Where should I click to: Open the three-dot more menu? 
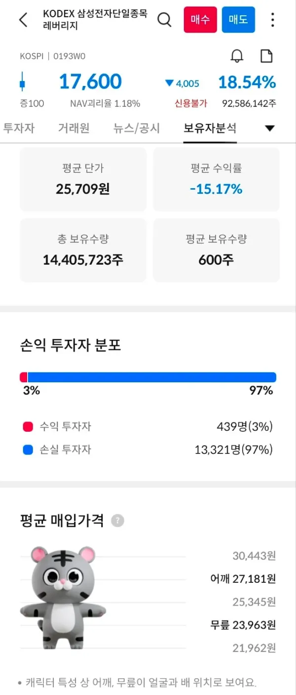[272, 20]
